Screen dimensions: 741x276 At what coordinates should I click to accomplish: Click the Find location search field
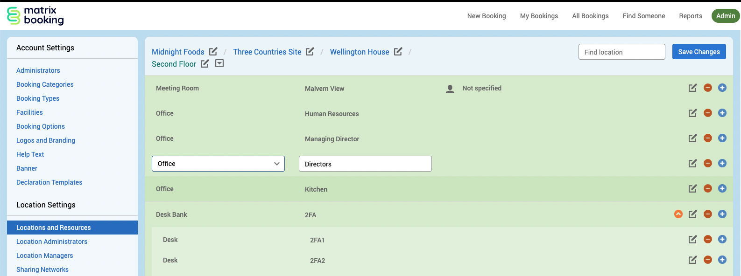[621, 52]
